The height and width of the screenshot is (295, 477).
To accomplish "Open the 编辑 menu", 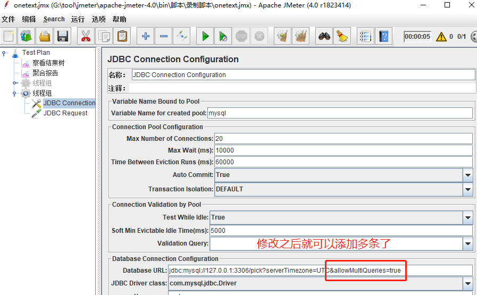I will (29, 19).
